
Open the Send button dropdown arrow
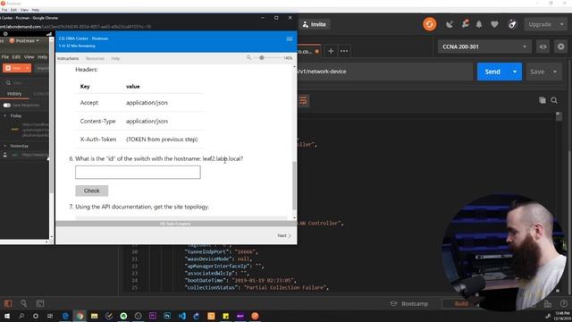click(x=515, y=72)
